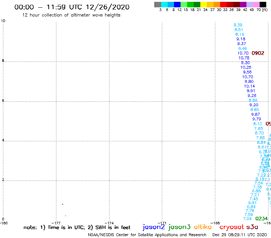Click the maroon 's3a' satellite label
The height and width of the screenshot is (238, 271).
point(252,227)
